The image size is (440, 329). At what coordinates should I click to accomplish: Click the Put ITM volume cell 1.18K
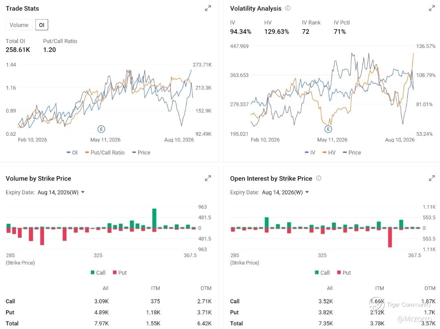click(x=153, y=312)
